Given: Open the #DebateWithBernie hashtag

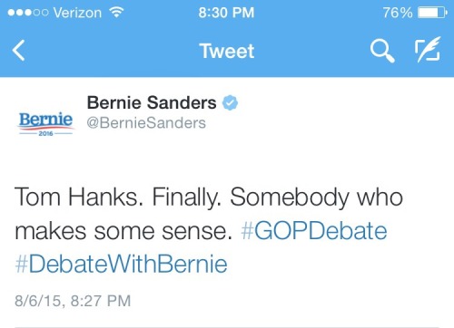Looking at the screenshot, I should pyautogui.click(x=121, y=264).
